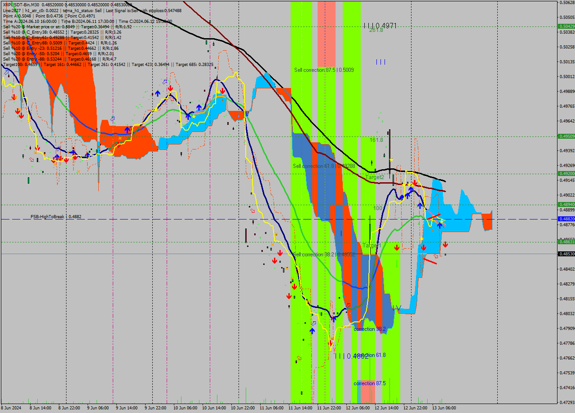Click the 'Sell %10 @ Entry -23: 0.51216' line
Image resolution: width=575 pixels, height=413 pixels.
tap(61, 48)
